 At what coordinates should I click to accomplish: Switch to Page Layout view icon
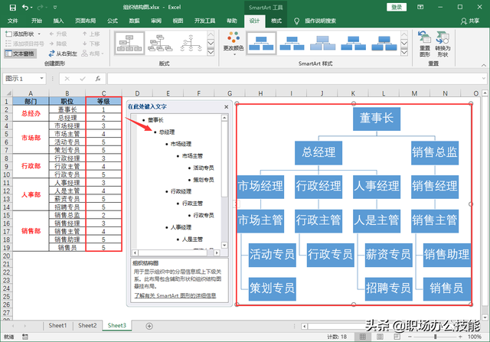click(x=380, y=337)
